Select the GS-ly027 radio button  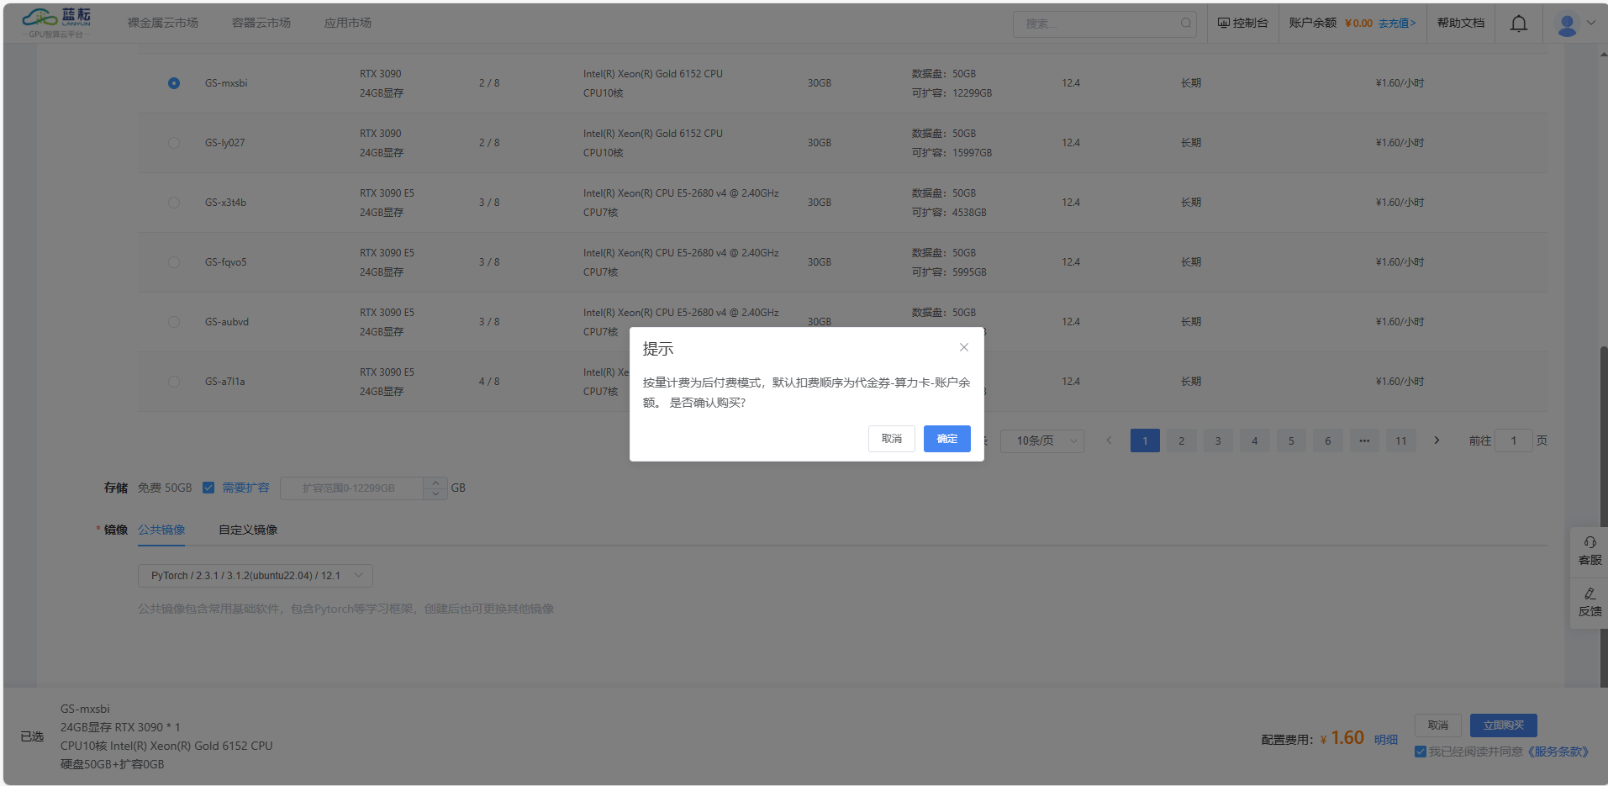174,143
